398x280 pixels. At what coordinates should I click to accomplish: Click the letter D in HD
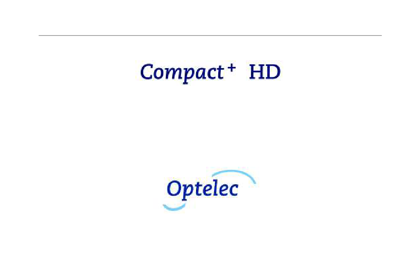[x=273, y=72]
